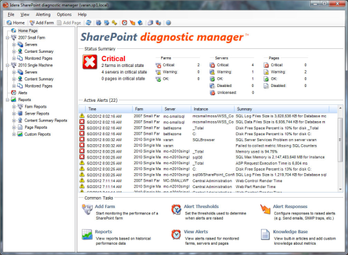
Task: Expand Content Summary under 2007 Small Farm
Action: coord(14,52)
